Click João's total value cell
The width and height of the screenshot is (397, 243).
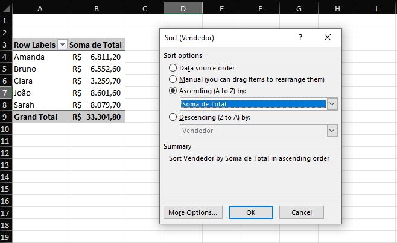pyautogui.click(x=96, y=93)
